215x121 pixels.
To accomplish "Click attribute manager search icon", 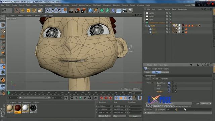I will pos(202,65).
